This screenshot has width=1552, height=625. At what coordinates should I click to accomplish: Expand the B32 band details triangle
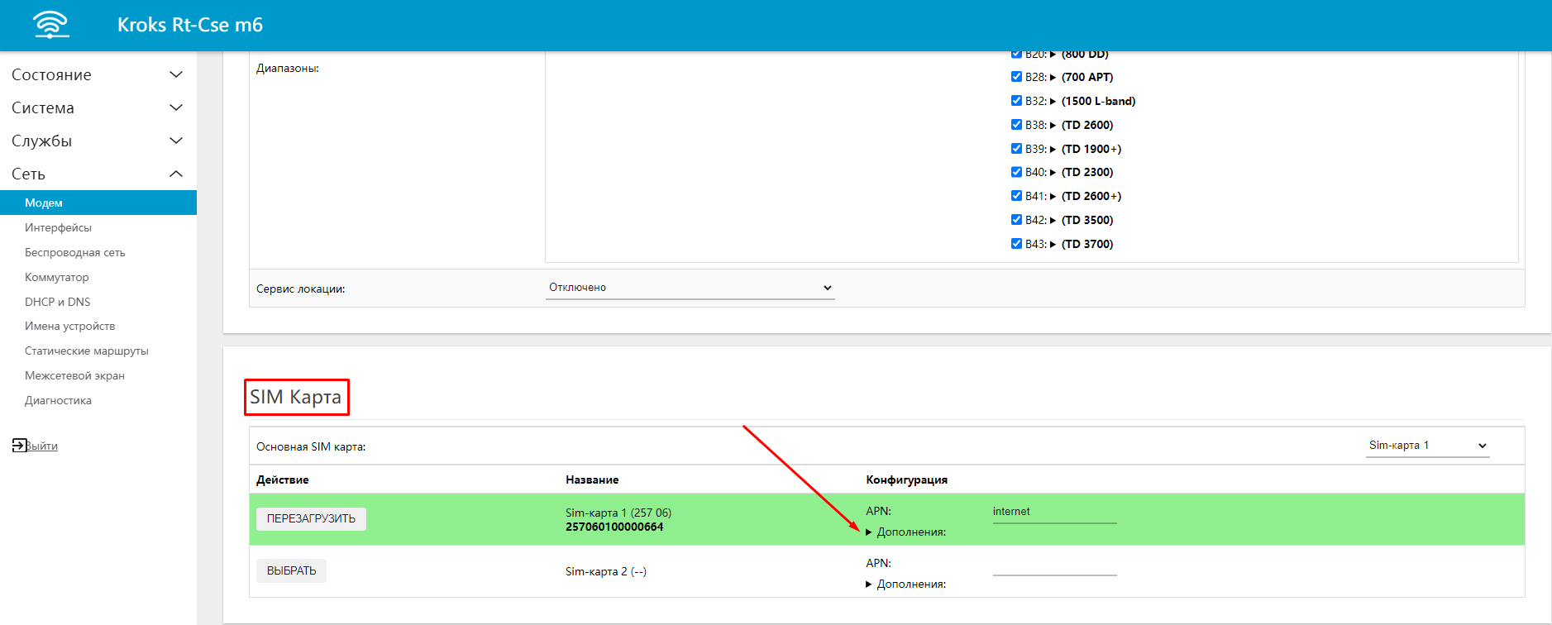click(x=1053, y=102)
